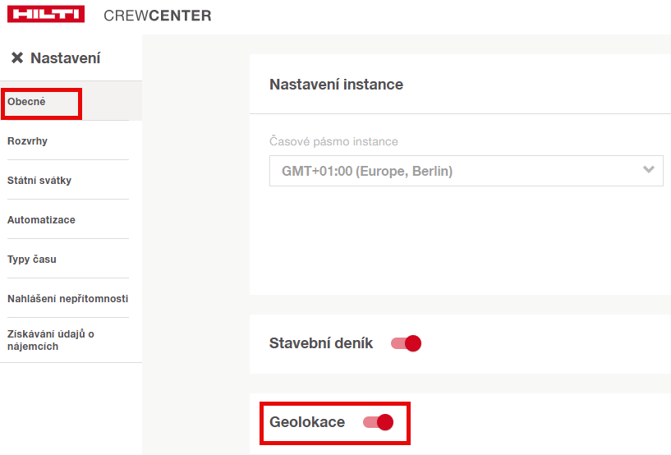The height and width of the screenshot is (455, 671).
Task: Disable the Stavební deník toggle switch
Action: coord(406,343)
